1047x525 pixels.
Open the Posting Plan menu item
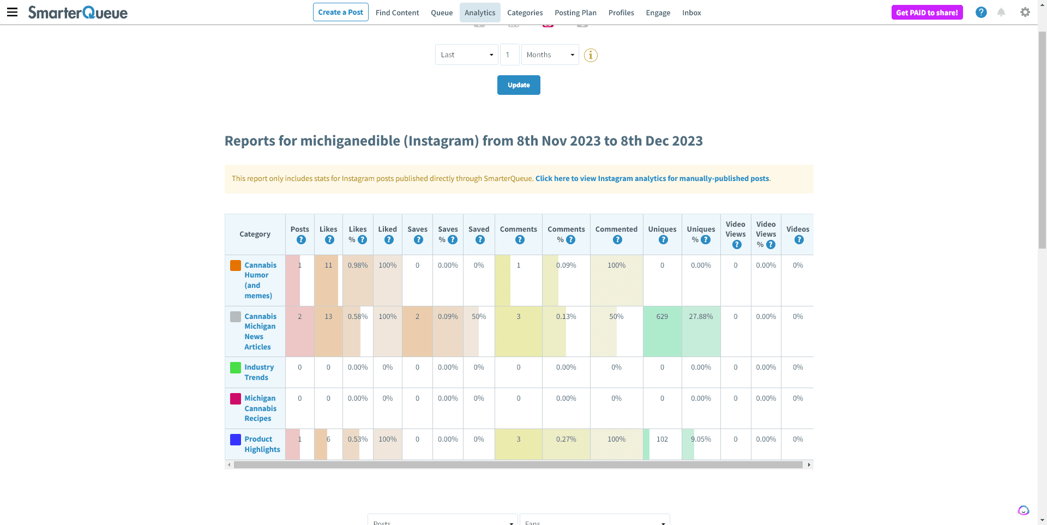(575, 13)
